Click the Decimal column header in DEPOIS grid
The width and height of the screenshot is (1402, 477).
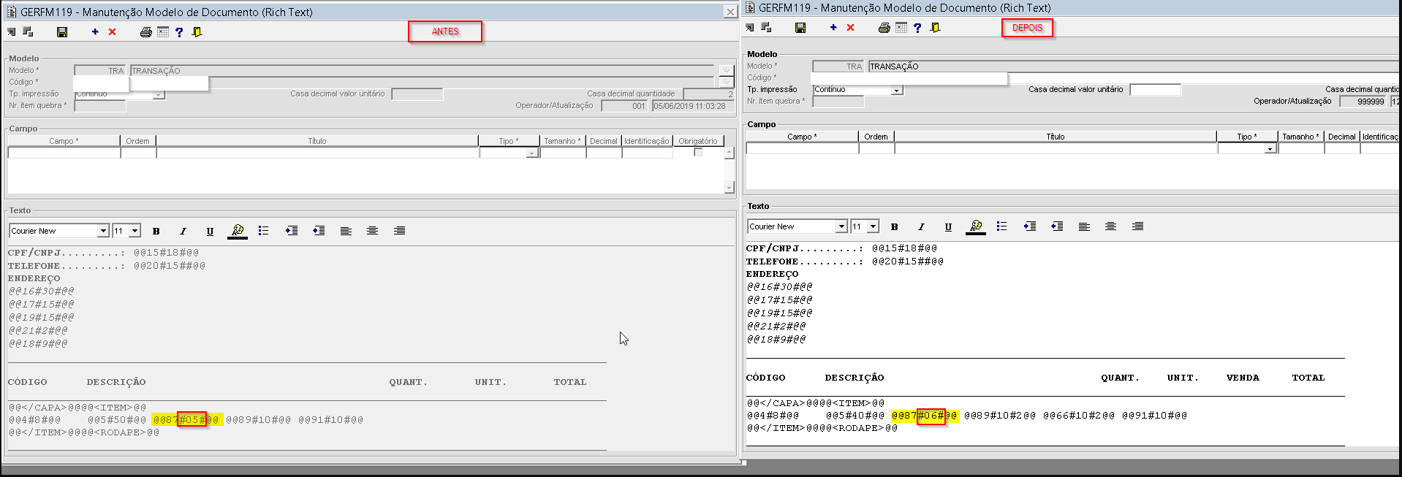pyautogui.click(x=1342, y=137)
